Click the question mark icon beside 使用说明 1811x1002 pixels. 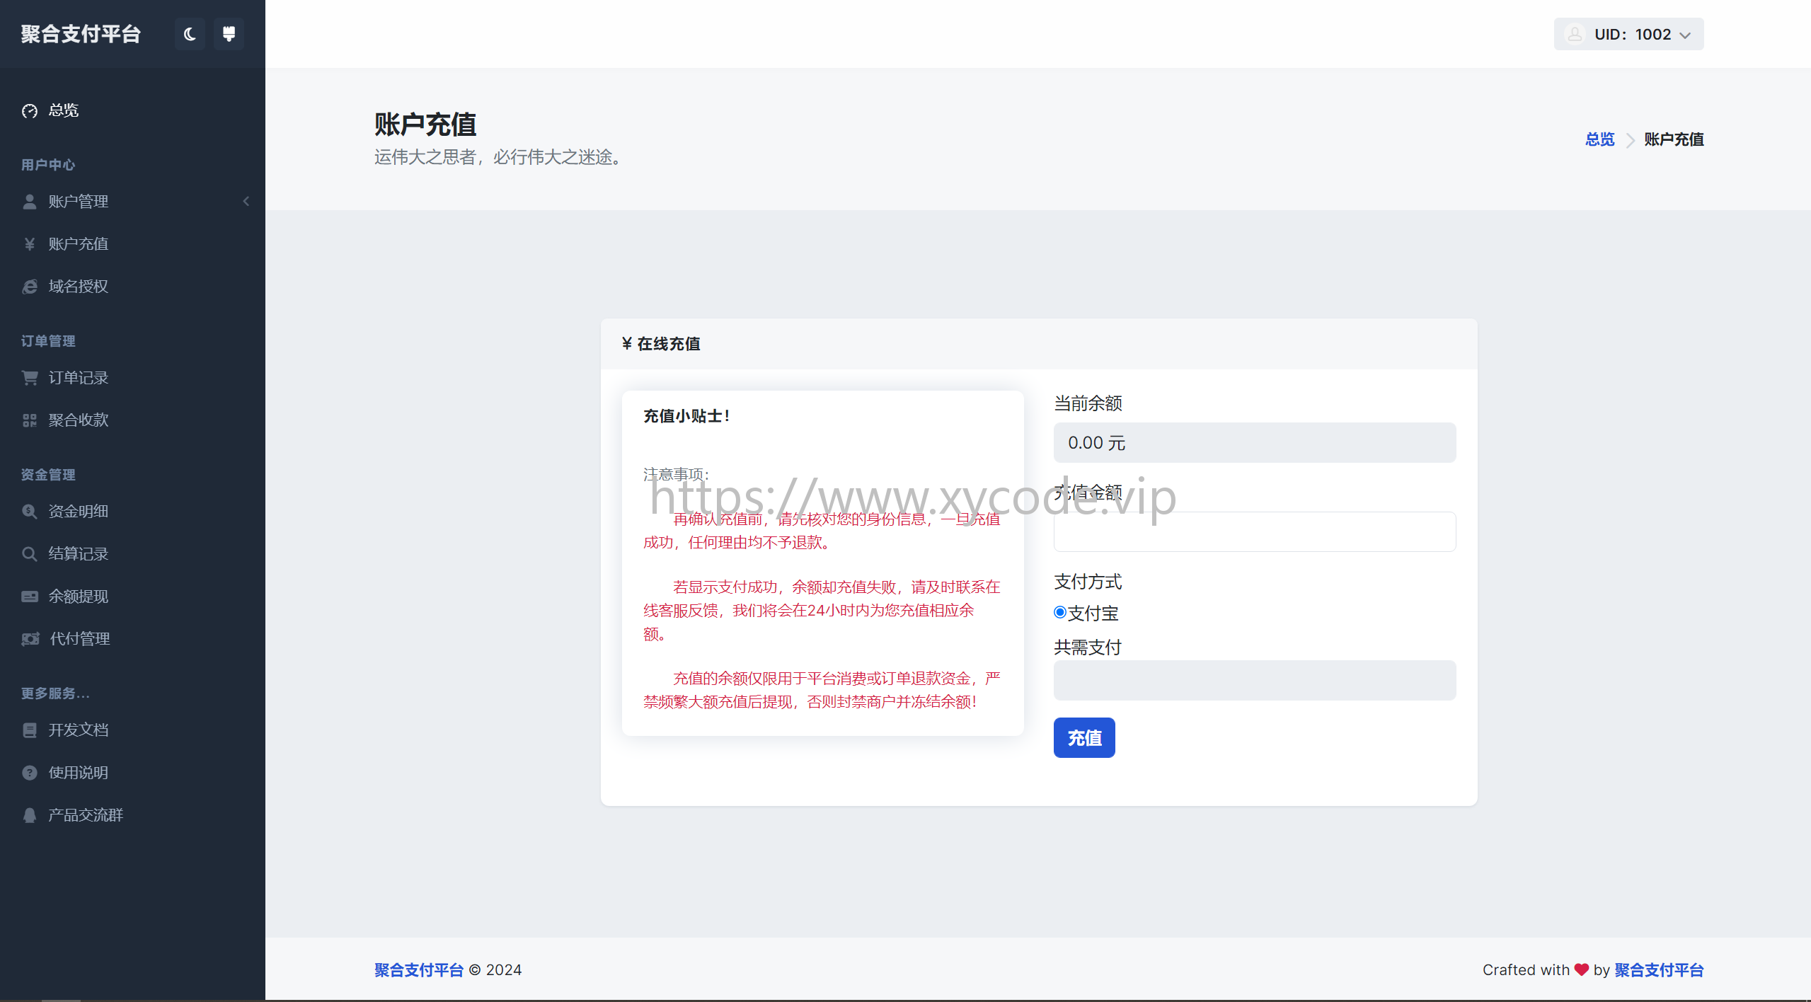coord(30,773)
